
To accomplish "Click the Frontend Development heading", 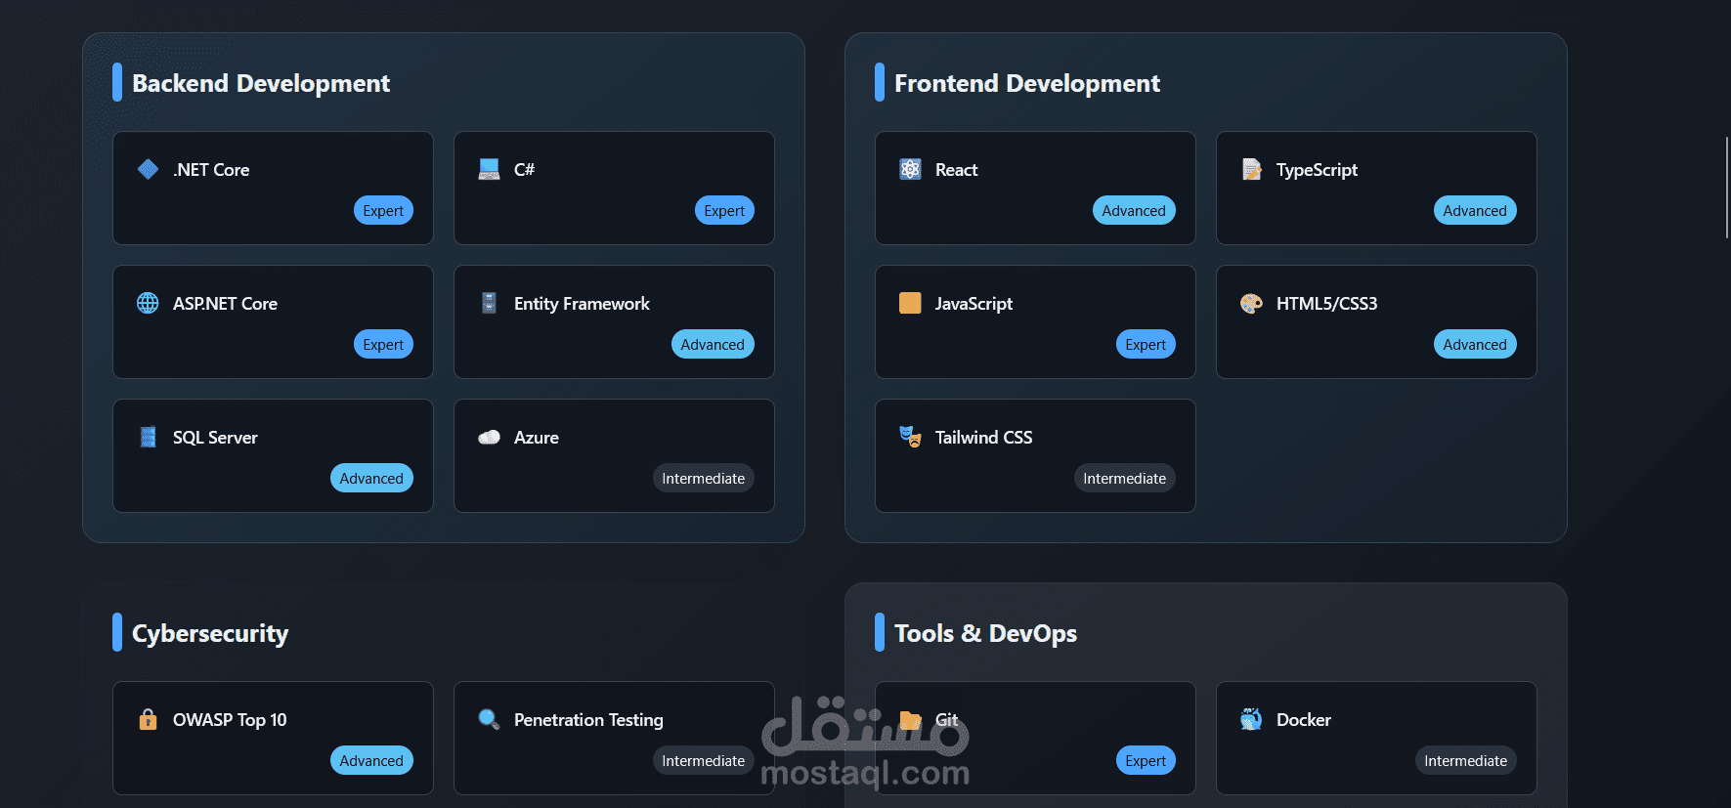I will pos(1027,83).
